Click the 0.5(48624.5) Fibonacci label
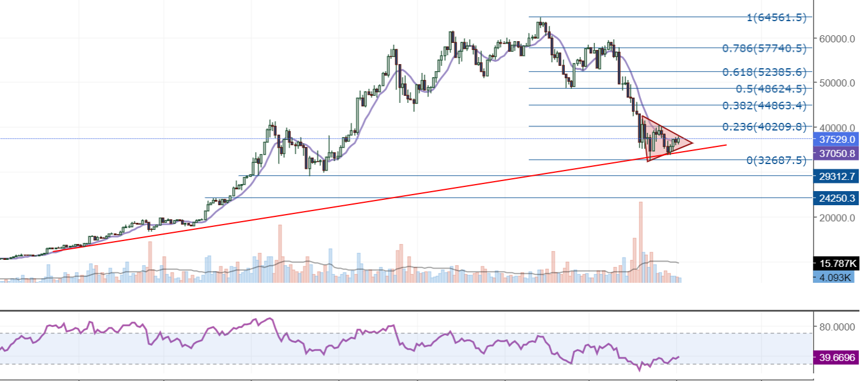The image size is (860, 381). click(x=770, y=89)
